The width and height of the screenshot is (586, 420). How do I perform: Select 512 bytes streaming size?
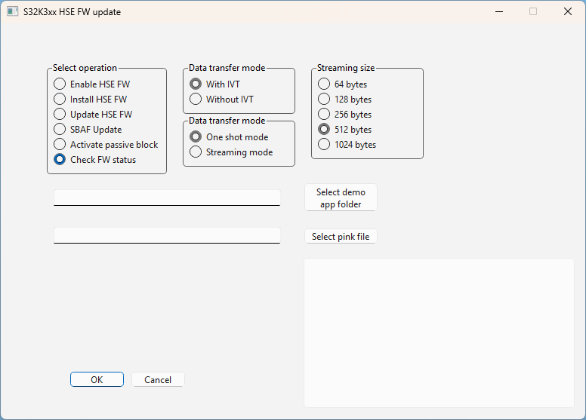[324, 130]
